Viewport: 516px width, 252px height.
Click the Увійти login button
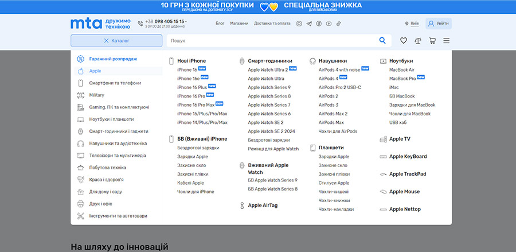click(439, 24)
